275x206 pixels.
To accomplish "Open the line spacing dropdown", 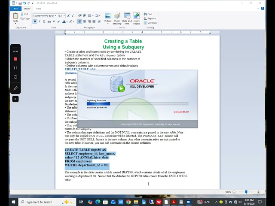I will [98, 15].
